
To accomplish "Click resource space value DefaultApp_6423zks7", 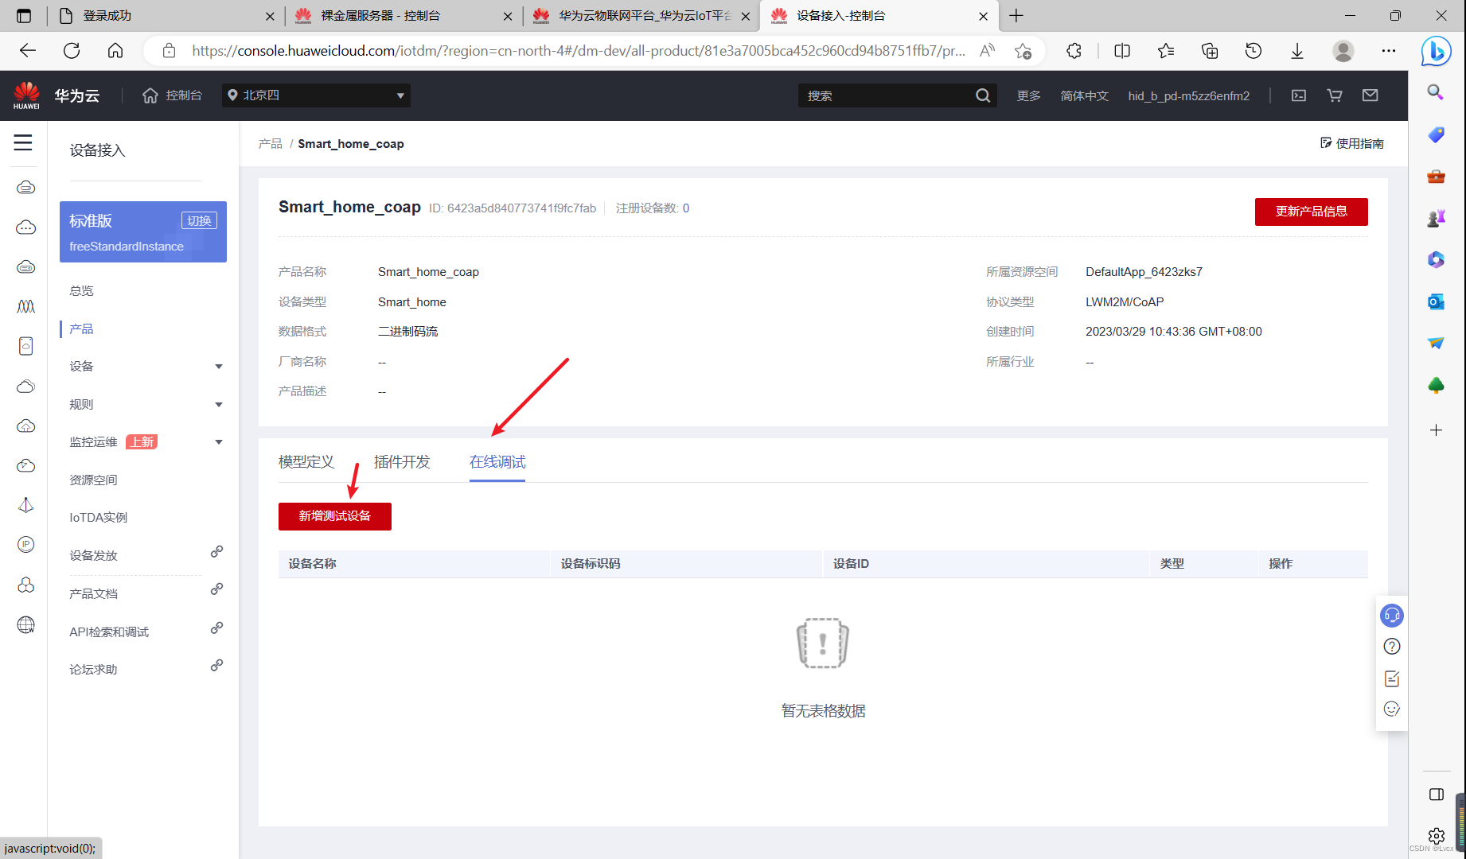I will click(1144, 272).
